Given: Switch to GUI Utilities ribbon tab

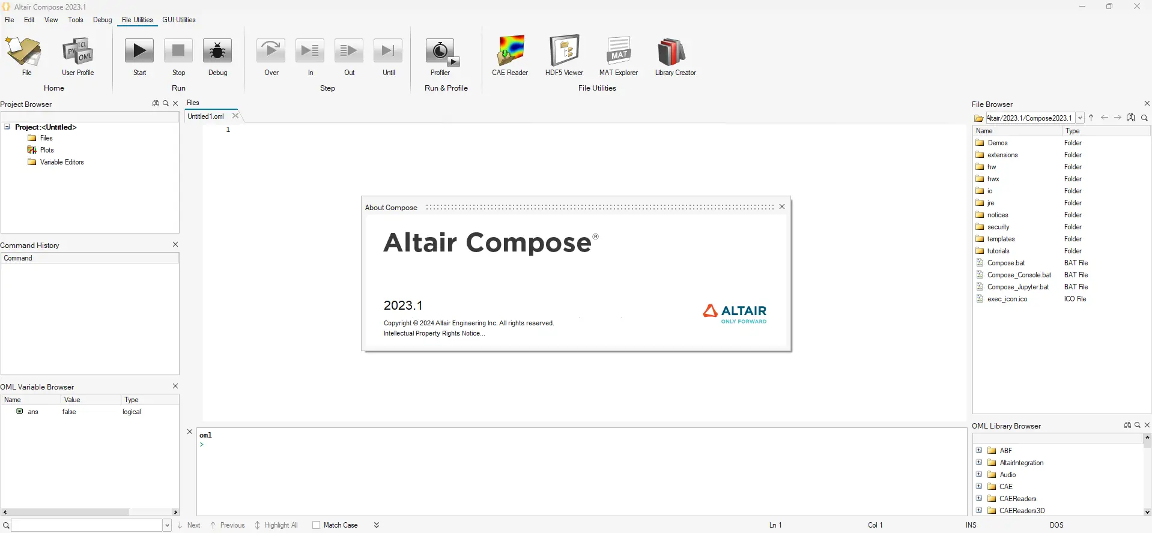Looking at the screenshot, I should click(179, 20).
